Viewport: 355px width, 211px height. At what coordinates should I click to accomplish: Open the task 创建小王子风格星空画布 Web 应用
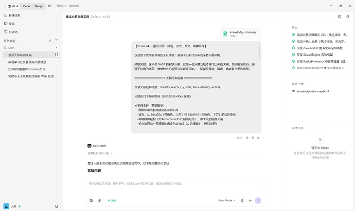click(31, 76)
